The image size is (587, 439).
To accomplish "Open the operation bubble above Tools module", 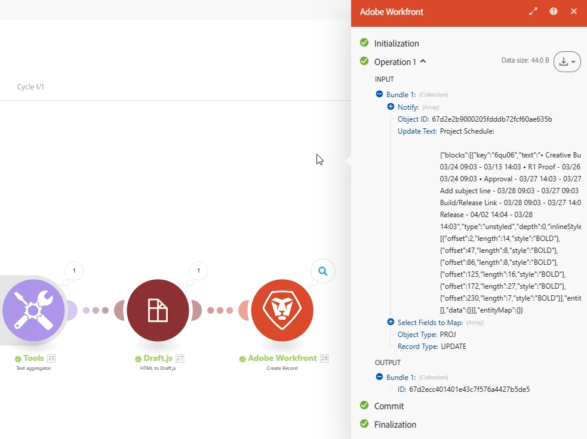I will (x=74, y=271).
